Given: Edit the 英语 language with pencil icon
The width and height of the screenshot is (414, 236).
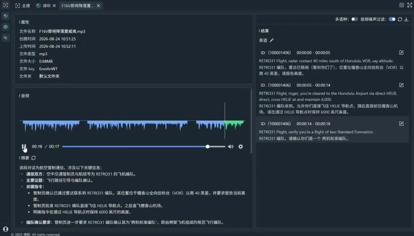Looking at the screenshot, I should 271,40.
